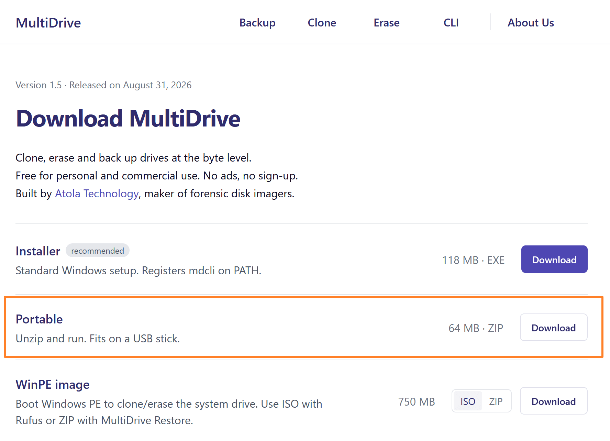Viewport: 610px width, 441px height.
Task: Click the WinPE image heading
Action: [x=53, y=385]
